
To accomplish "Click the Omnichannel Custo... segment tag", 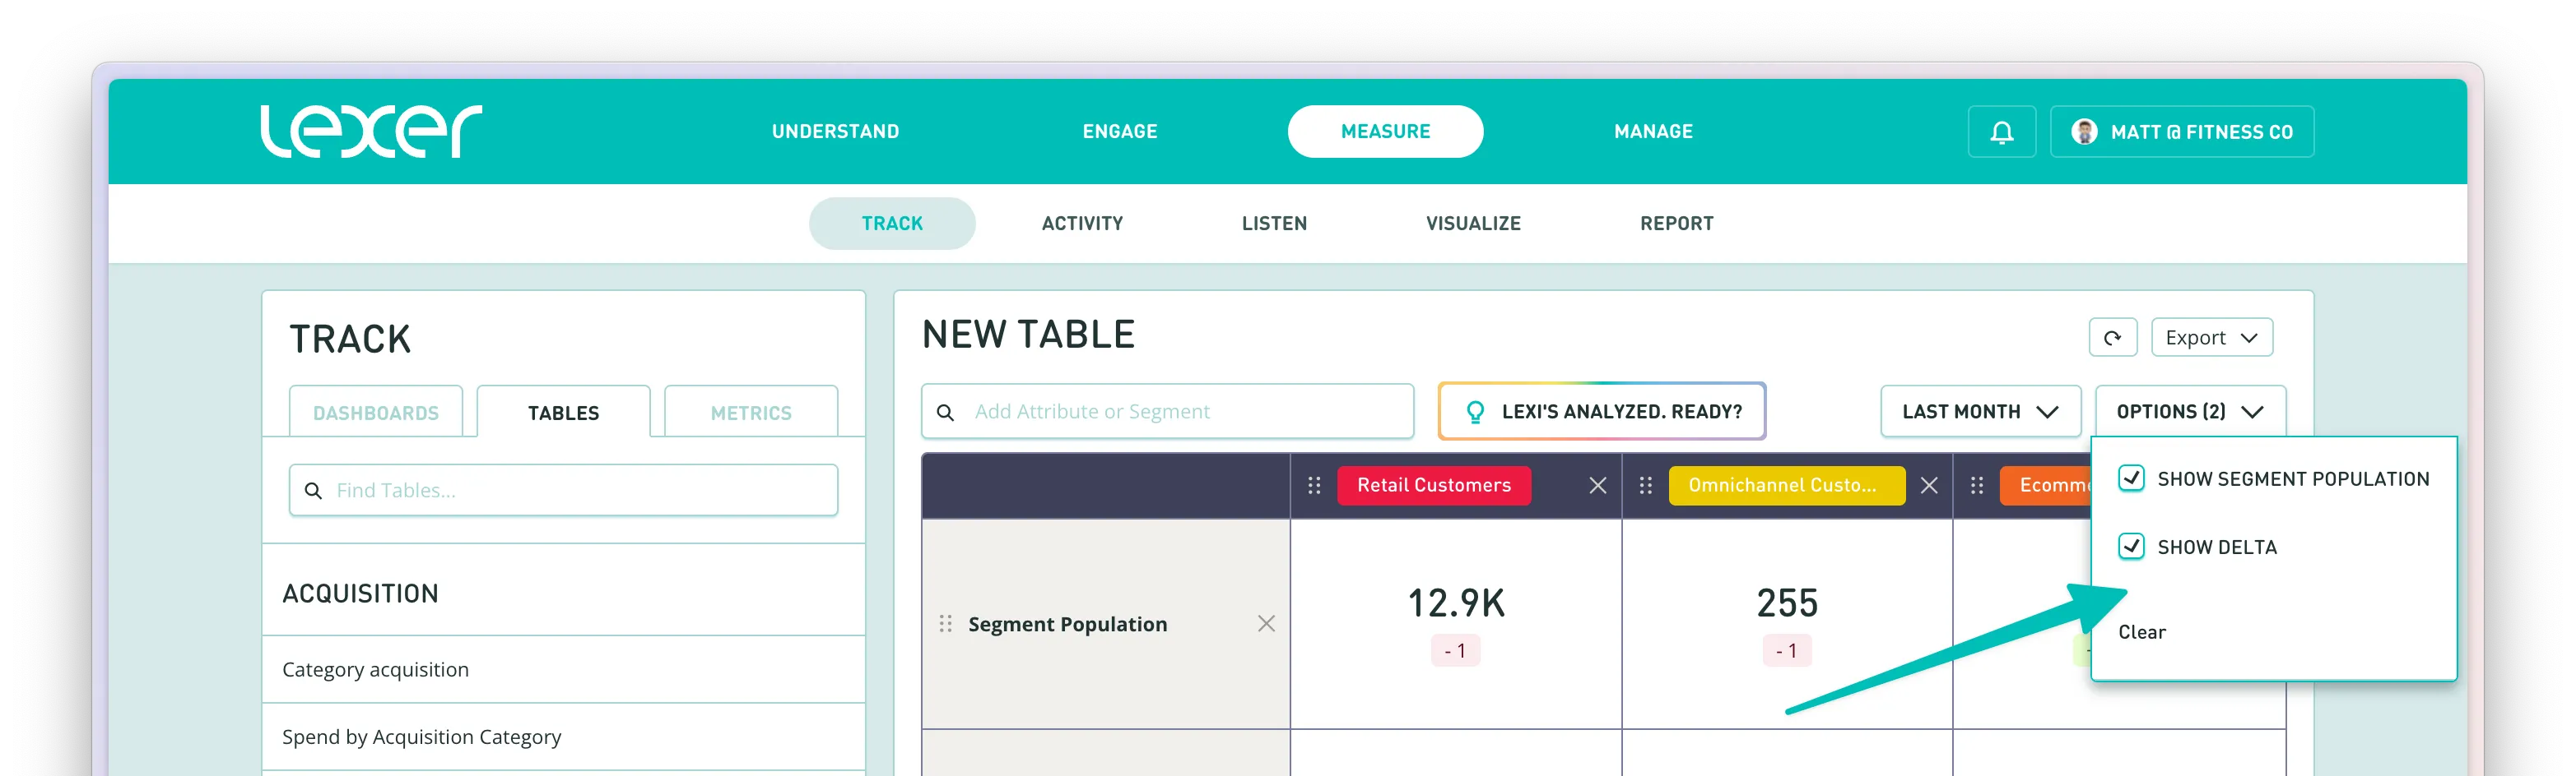I will 1786,485.
